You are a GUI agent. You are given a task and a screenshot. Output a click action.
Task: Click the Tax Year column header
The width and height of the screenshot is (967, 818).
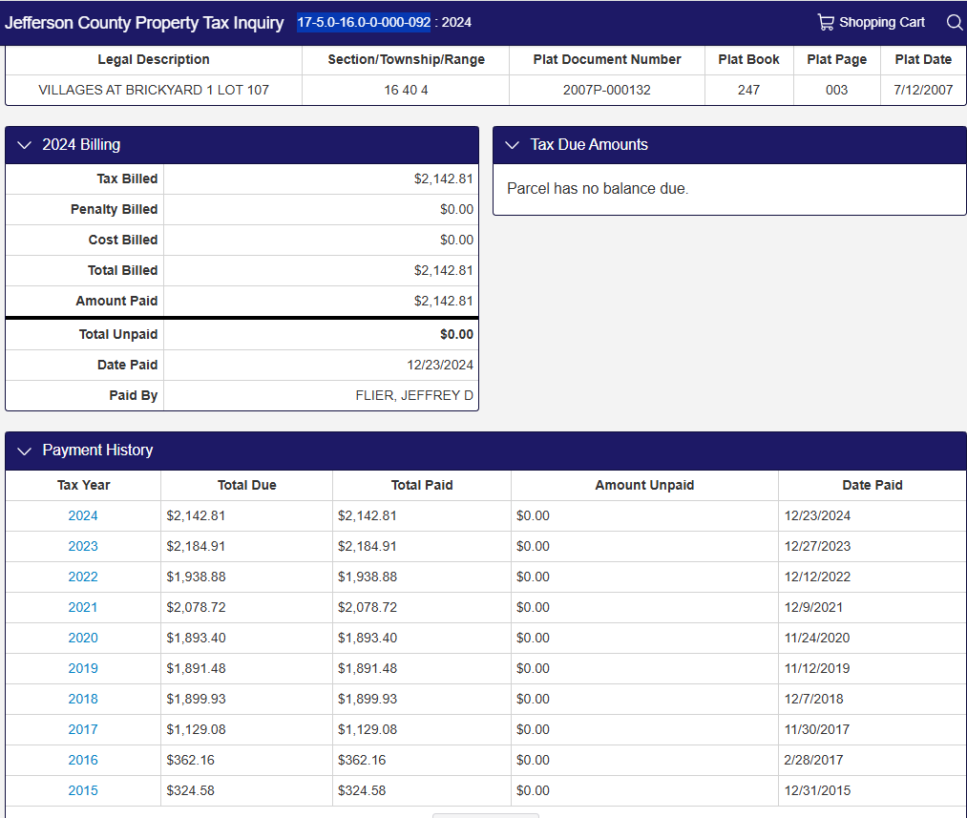click(x=83, y=485)
